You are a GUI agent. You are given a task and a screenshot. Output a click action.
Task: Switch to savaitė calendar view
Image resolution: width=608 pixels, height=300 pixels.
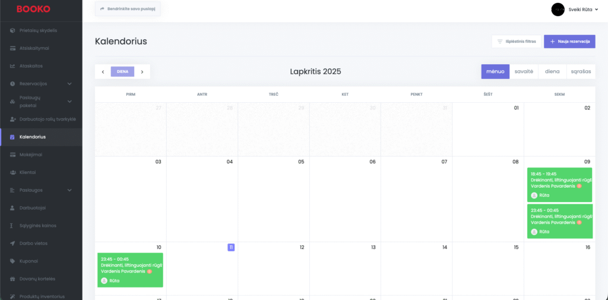[x=523, y=71]
